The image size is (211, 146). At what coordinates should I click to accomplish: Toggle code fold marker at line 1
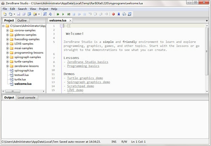[62, 26]
